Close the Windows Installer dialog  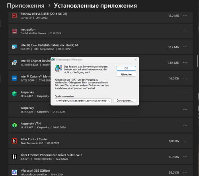[x=136, y=60]
